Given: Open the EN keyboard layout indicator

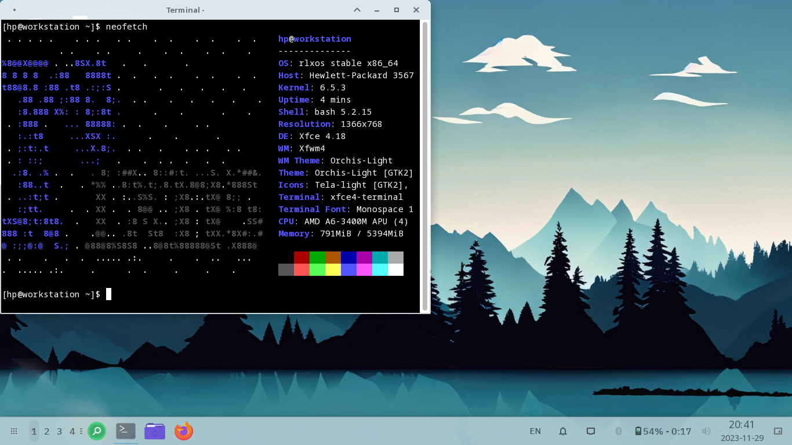Looking at the screenshot, I should (535, 431).
